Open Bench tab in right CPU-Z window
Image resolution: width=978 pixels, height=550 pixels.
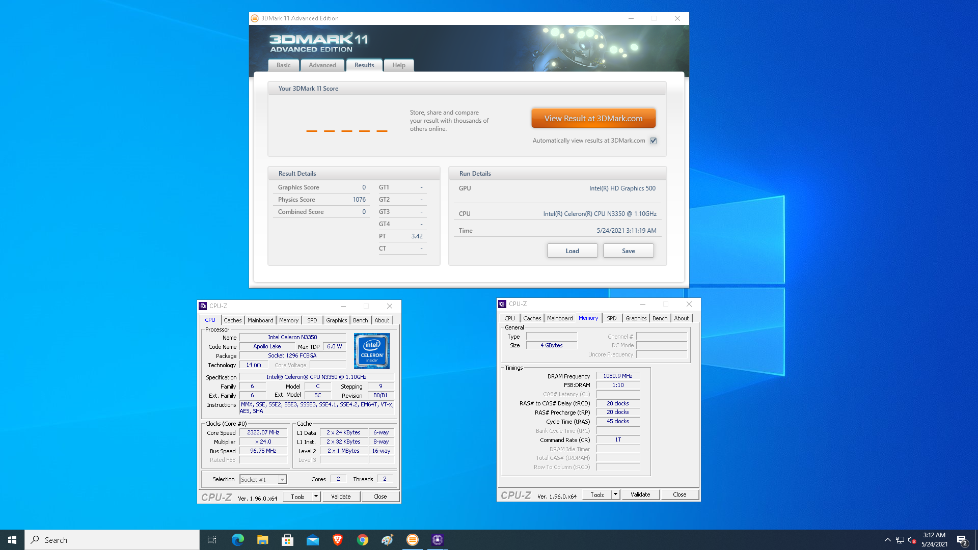point(660,318)
